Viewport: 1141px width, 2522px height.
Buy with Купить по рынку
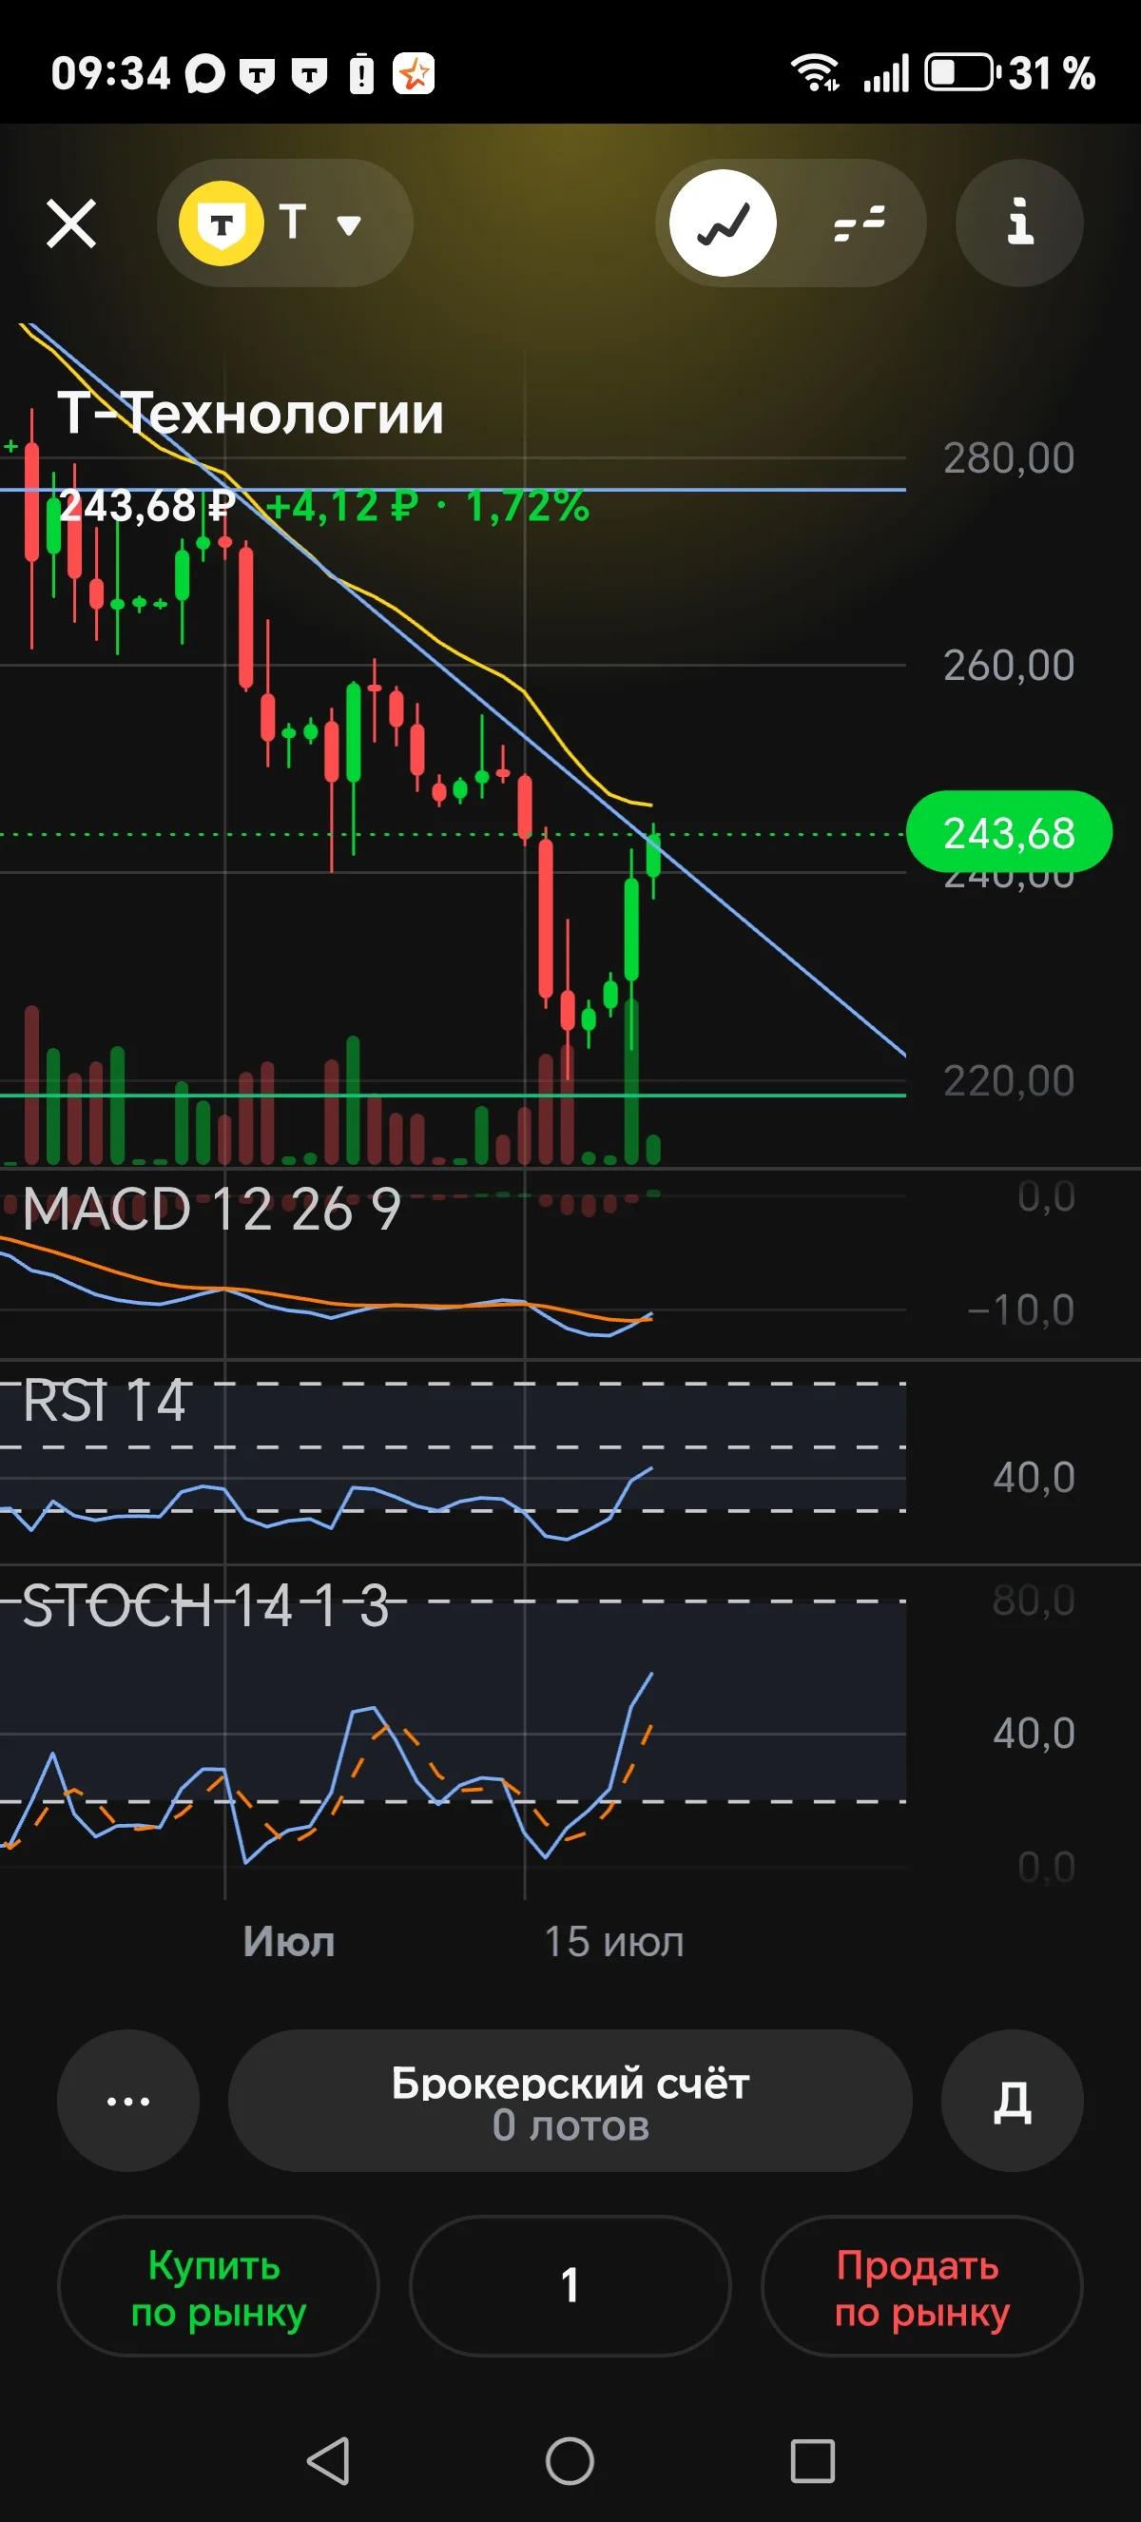pos(219,2286)
